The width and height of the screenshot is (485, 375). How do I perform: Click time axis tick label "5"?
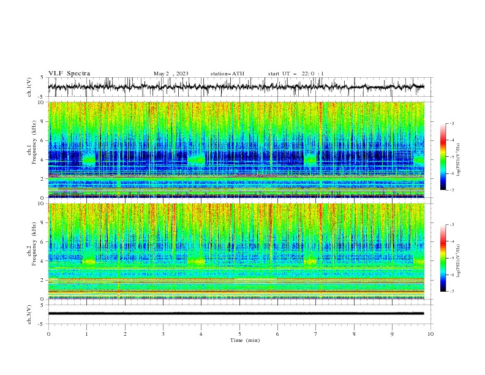click(x=239, y=334)
